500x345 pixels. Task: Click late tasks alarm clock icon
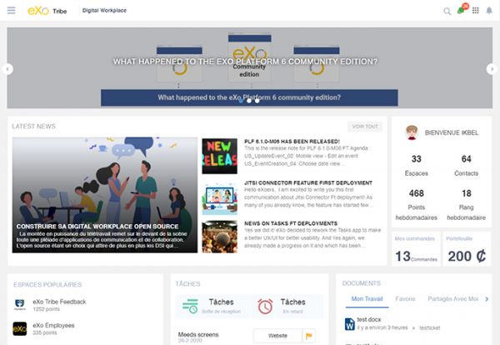(x=265, y=306)
